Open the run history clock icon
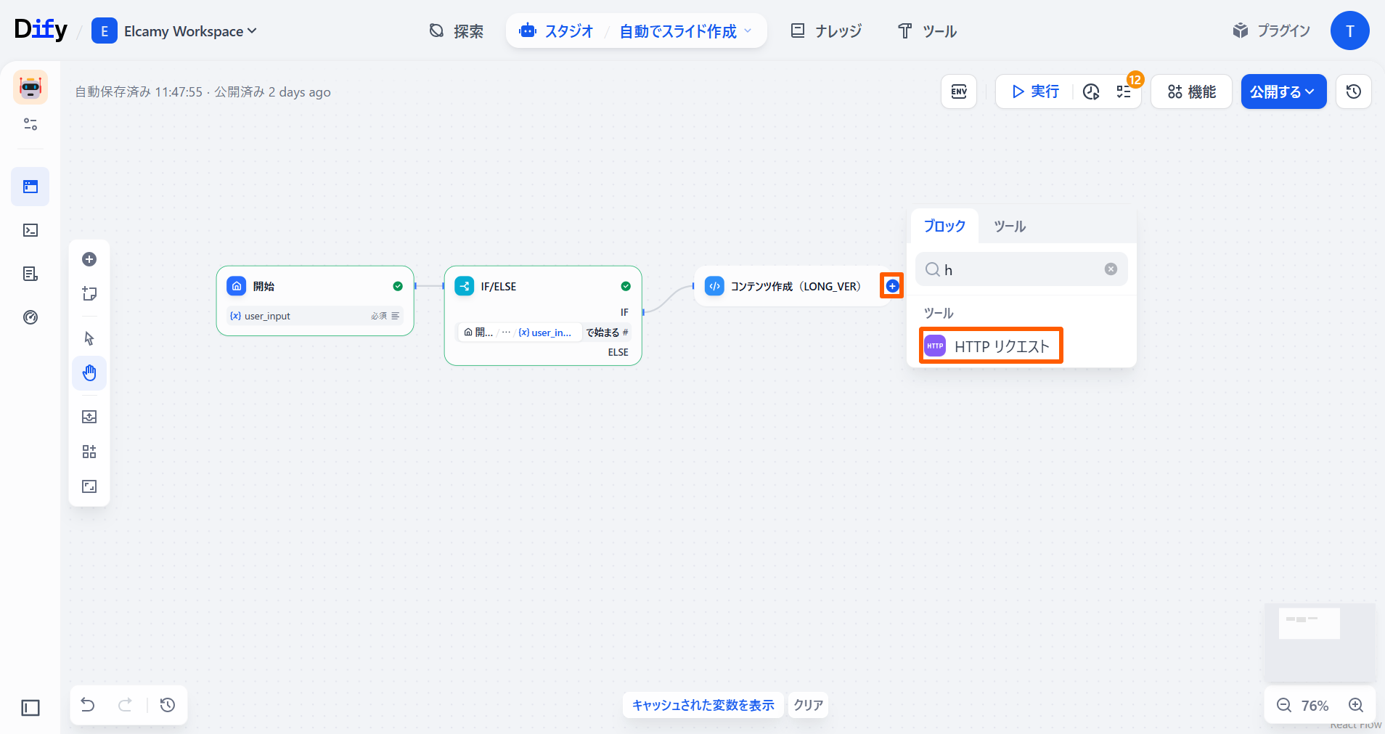This screenshot has height=734, width=1385. (x=1091, y=91)
